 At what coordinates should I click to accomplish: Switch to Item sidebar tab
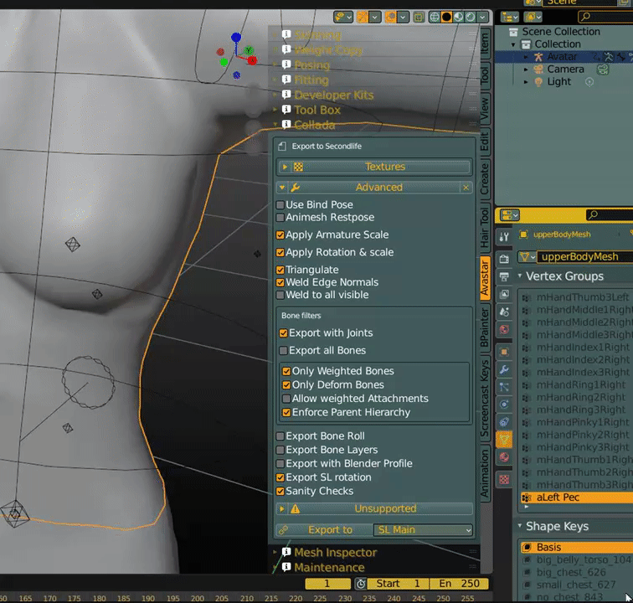click(x=486, y=44)
